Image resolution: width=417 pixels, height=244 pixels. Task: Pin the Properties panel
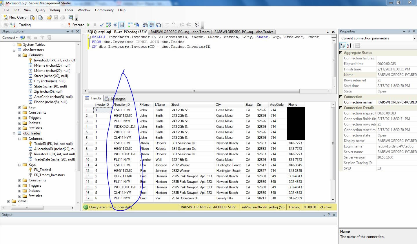click(x=409, y=31)
